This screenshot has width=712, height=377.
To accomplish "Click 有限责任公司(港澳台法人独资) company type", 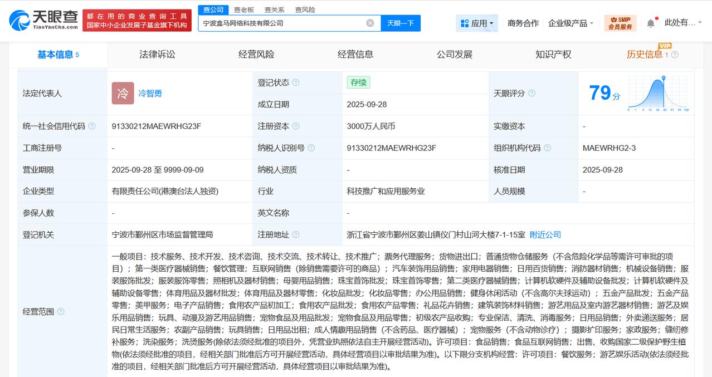I will pos(165,191).
